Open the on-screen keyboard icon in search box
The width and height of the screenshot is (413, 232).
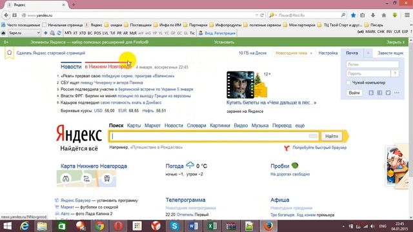pyautogui.click(x=313, y=136)
